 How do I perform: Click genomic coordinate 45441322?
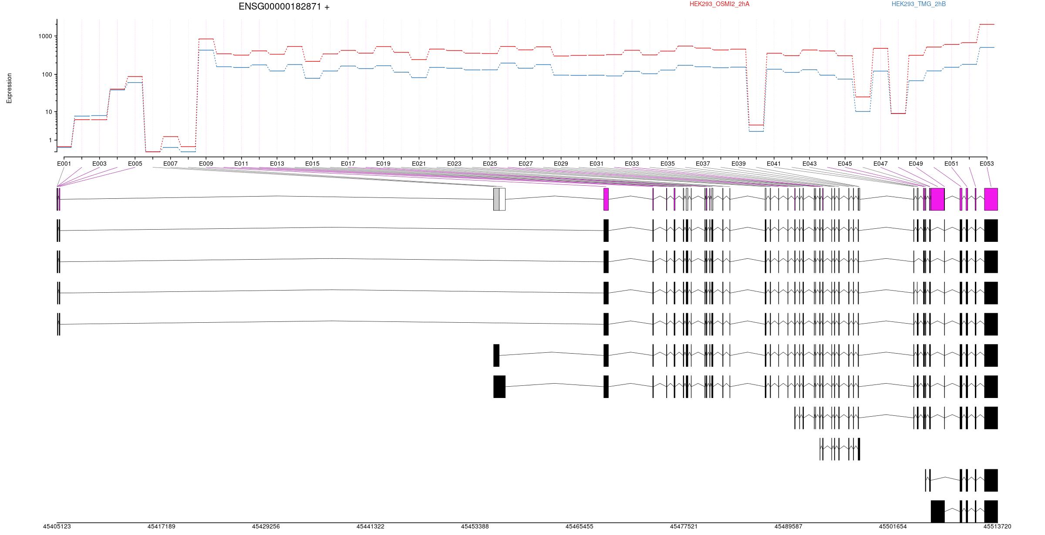tap(370, 526)
